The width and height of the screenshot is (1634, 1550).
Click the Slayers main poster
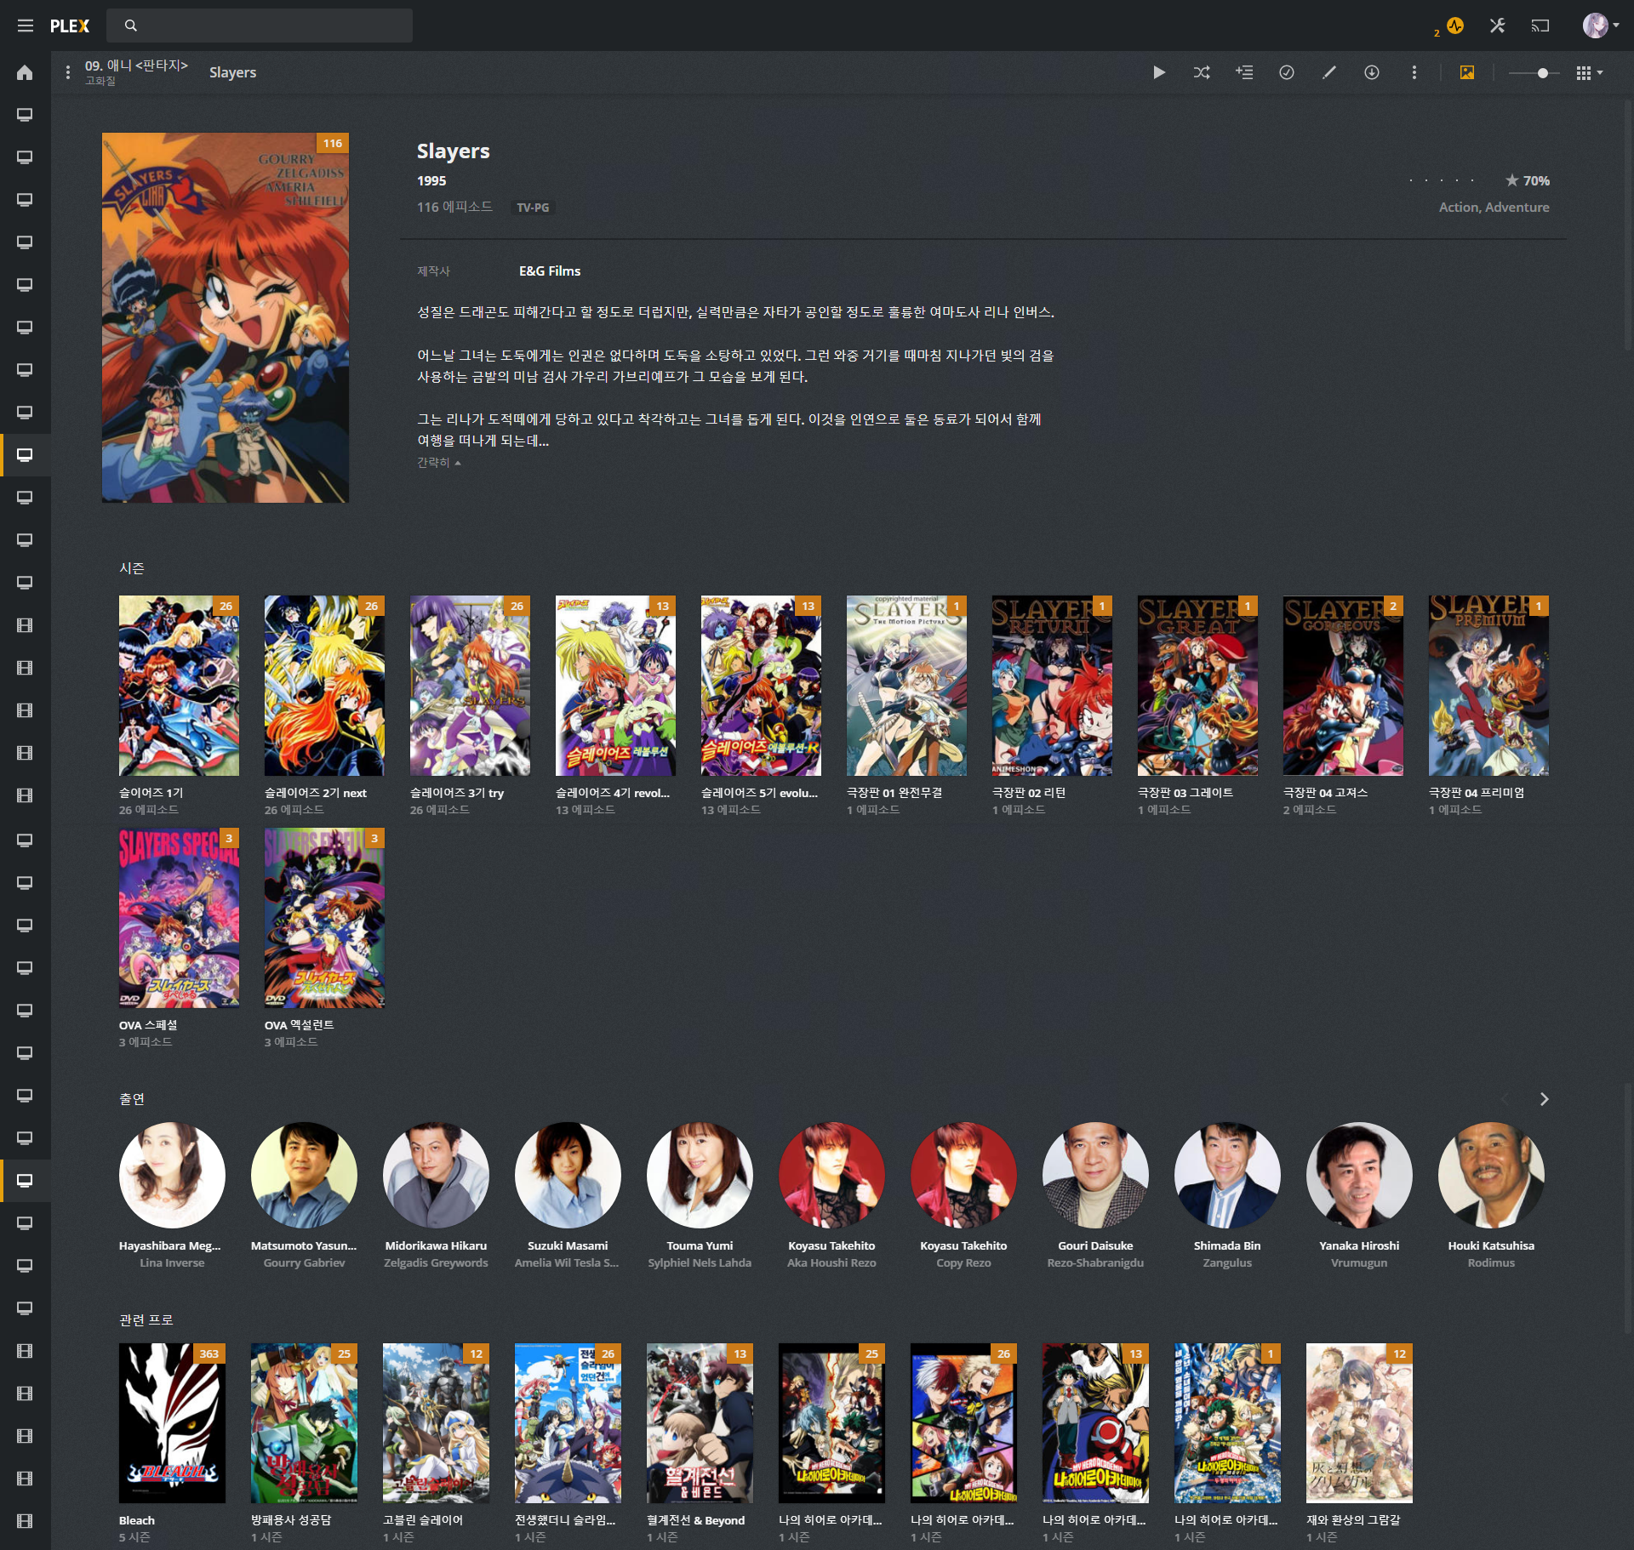click(226, 317)
